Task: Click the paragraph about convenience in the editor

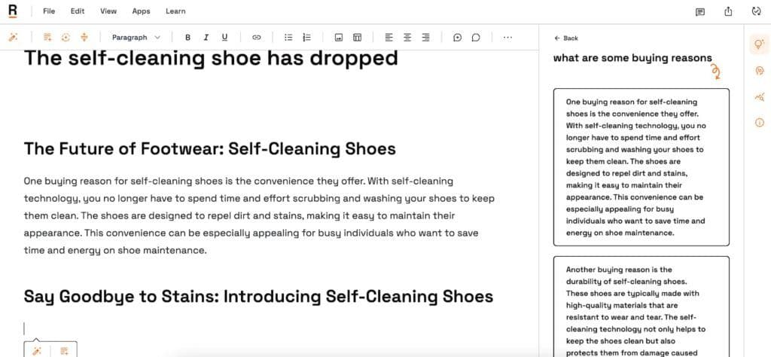Action: [259, 215]
